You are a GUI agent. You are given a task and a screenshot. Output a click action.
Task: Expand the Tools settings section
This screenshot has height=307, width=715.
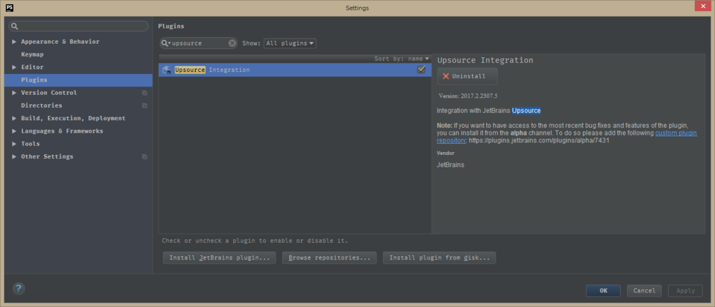pos(14,144)
